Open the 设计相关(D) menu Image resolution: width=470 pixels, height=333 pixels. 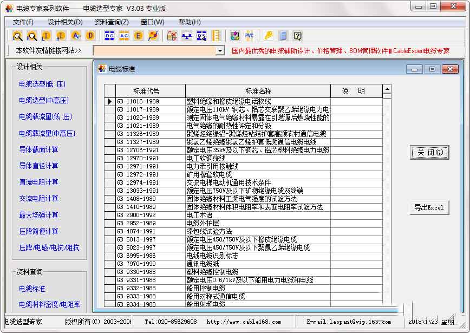point(65,22)
